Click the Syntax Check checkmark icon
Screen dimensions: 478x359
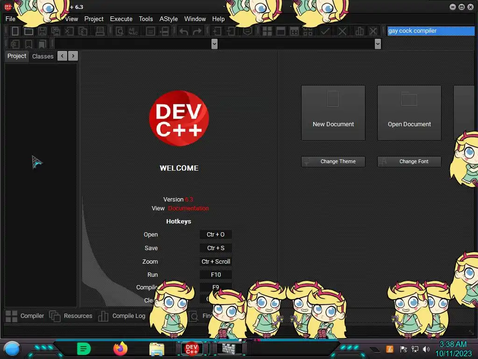(x=325, y=31)
